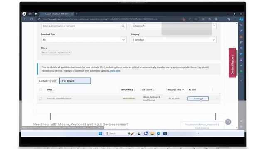Click the driver search magnifier button
This screenshot has height=149, width=266.
coord(123,26)
